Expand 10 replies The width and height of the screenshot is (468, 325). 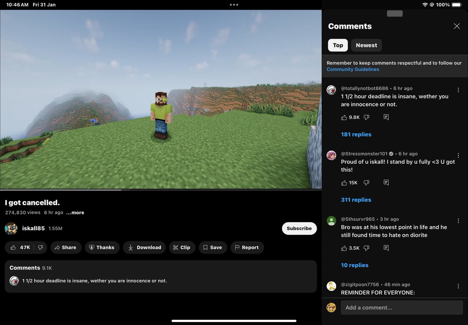[355, 265]
